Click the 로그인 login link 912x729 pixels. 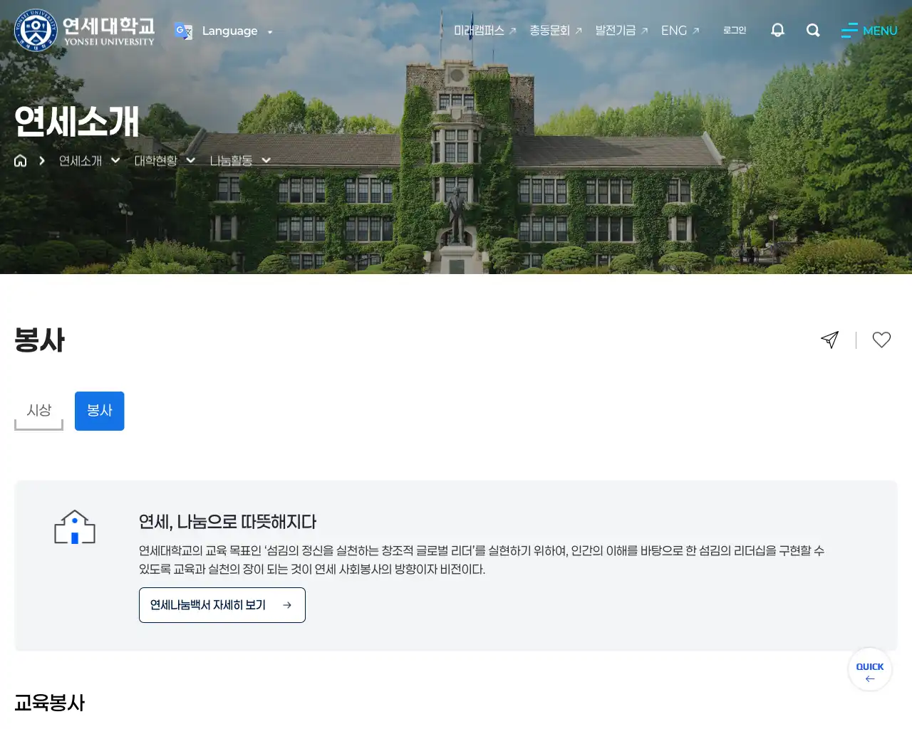735,30
